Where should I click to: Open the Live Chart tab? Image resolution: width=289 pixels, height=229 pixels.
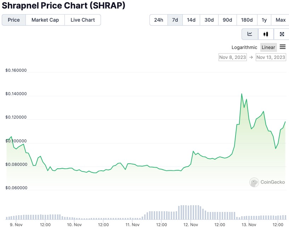83,20
